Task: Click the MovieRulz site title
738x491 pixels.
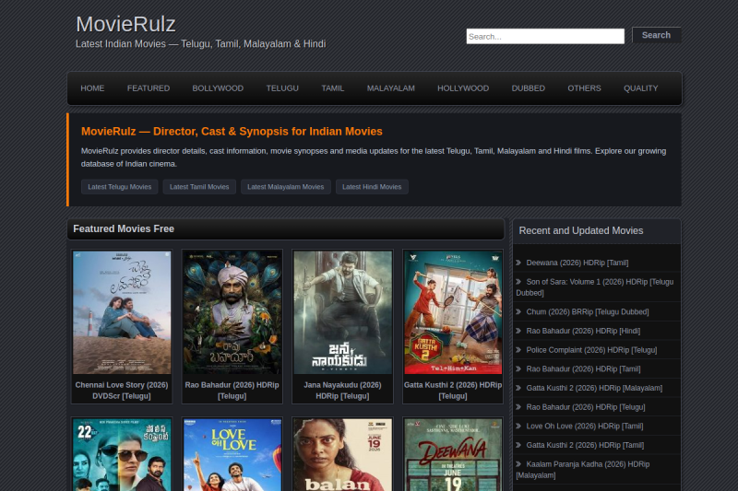Action: pyautogui.click(x=125, y=24)
